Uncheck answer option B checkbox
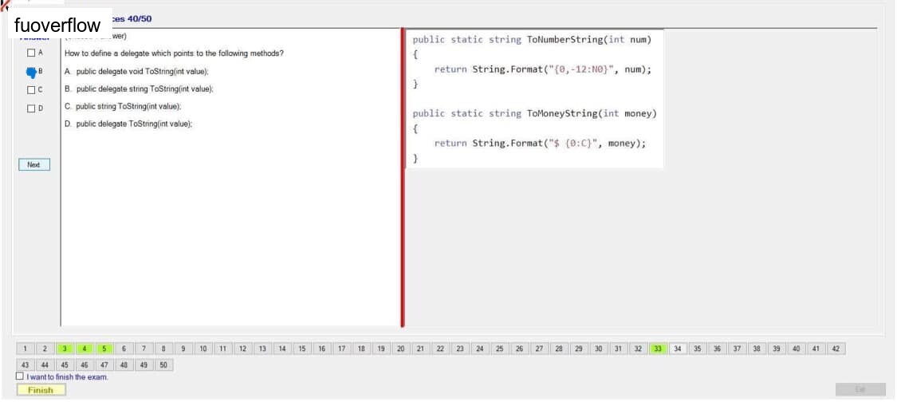This screenshot has height=402, width=897. (x=31, y=72)
